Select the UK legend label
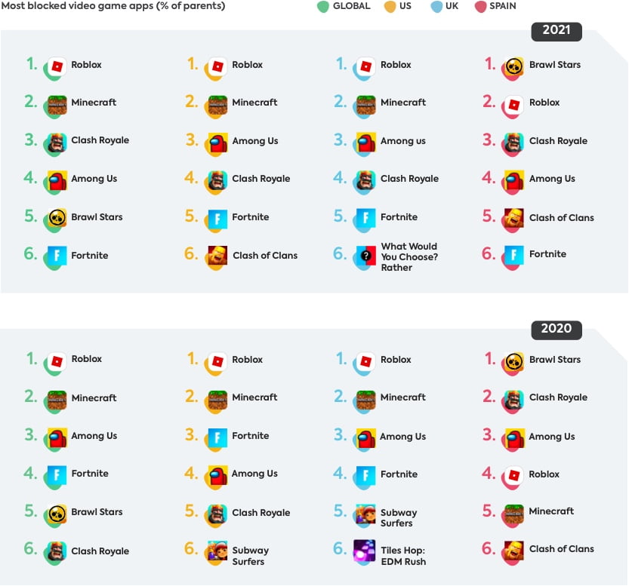This screenshot has height=586, width=629. point(452,6)
